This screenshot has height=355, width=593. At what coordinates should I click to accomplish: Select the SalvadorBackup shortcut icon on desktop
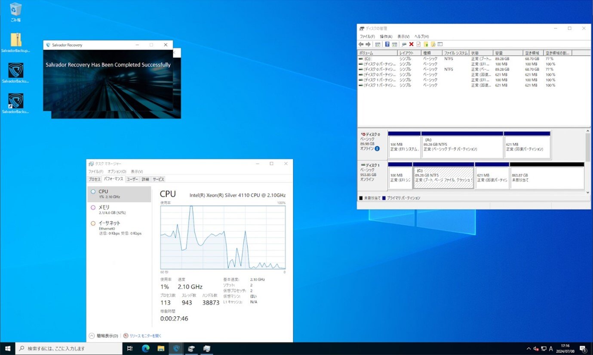16,103
